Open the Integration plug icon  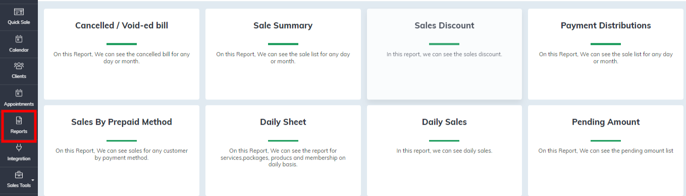[x=19, y=148]
